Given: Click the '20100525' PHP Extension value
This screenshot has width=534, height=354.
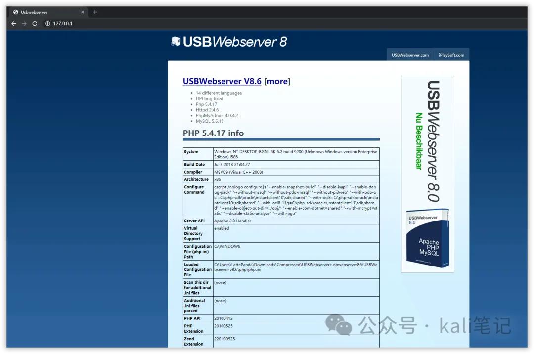Looking at the screenshot, I should click(223, 326).
